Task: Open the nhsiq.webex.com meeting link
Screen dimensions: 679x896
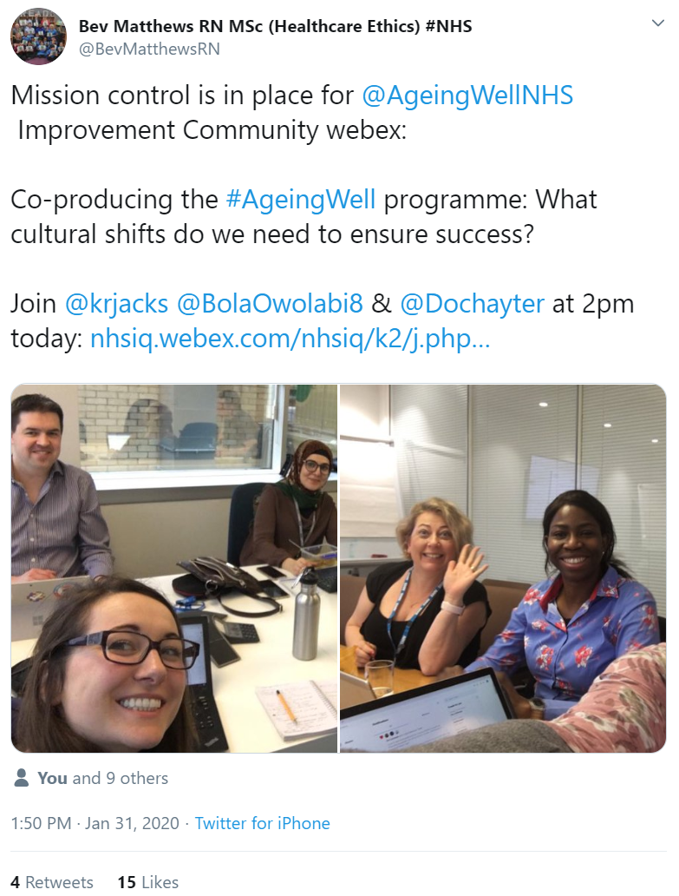Action: click(x=290, y=339)
